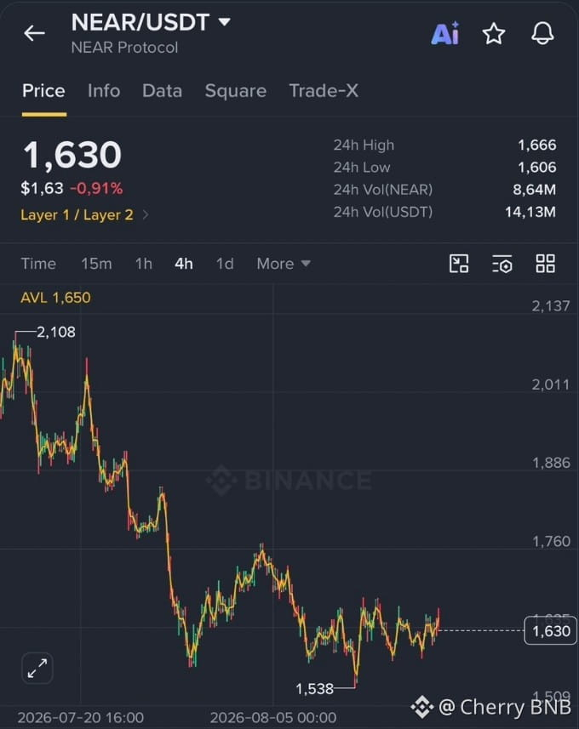Screen dimensions: 579x729
Task: Expand the More timeframes dropdown
Action: pos(284,264)
